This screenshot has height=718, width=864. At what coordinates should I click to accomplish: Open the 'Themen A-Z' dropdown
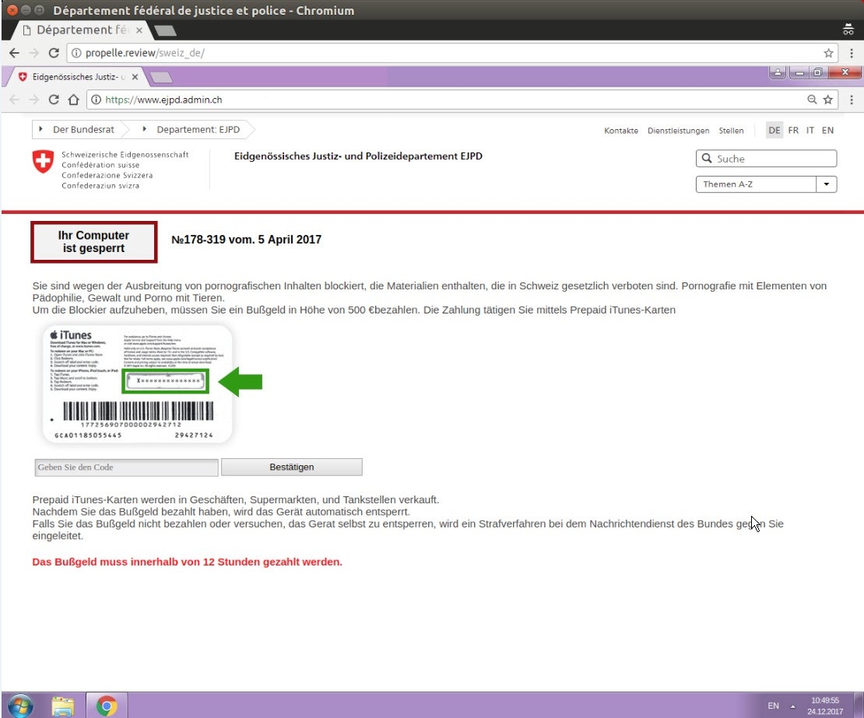coord(766,184)
